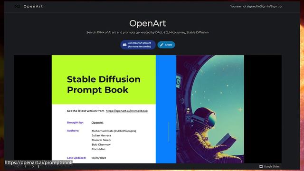Click the Google Slides logo

point(269,167)
